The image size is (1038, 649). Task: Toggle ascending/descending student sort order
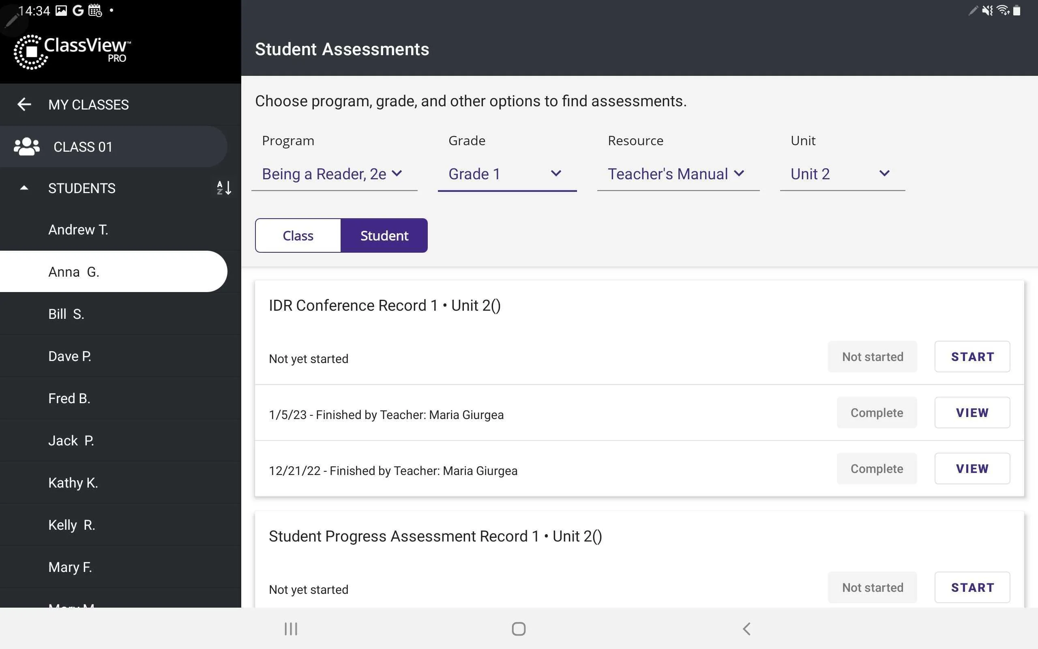pos(223,188)
